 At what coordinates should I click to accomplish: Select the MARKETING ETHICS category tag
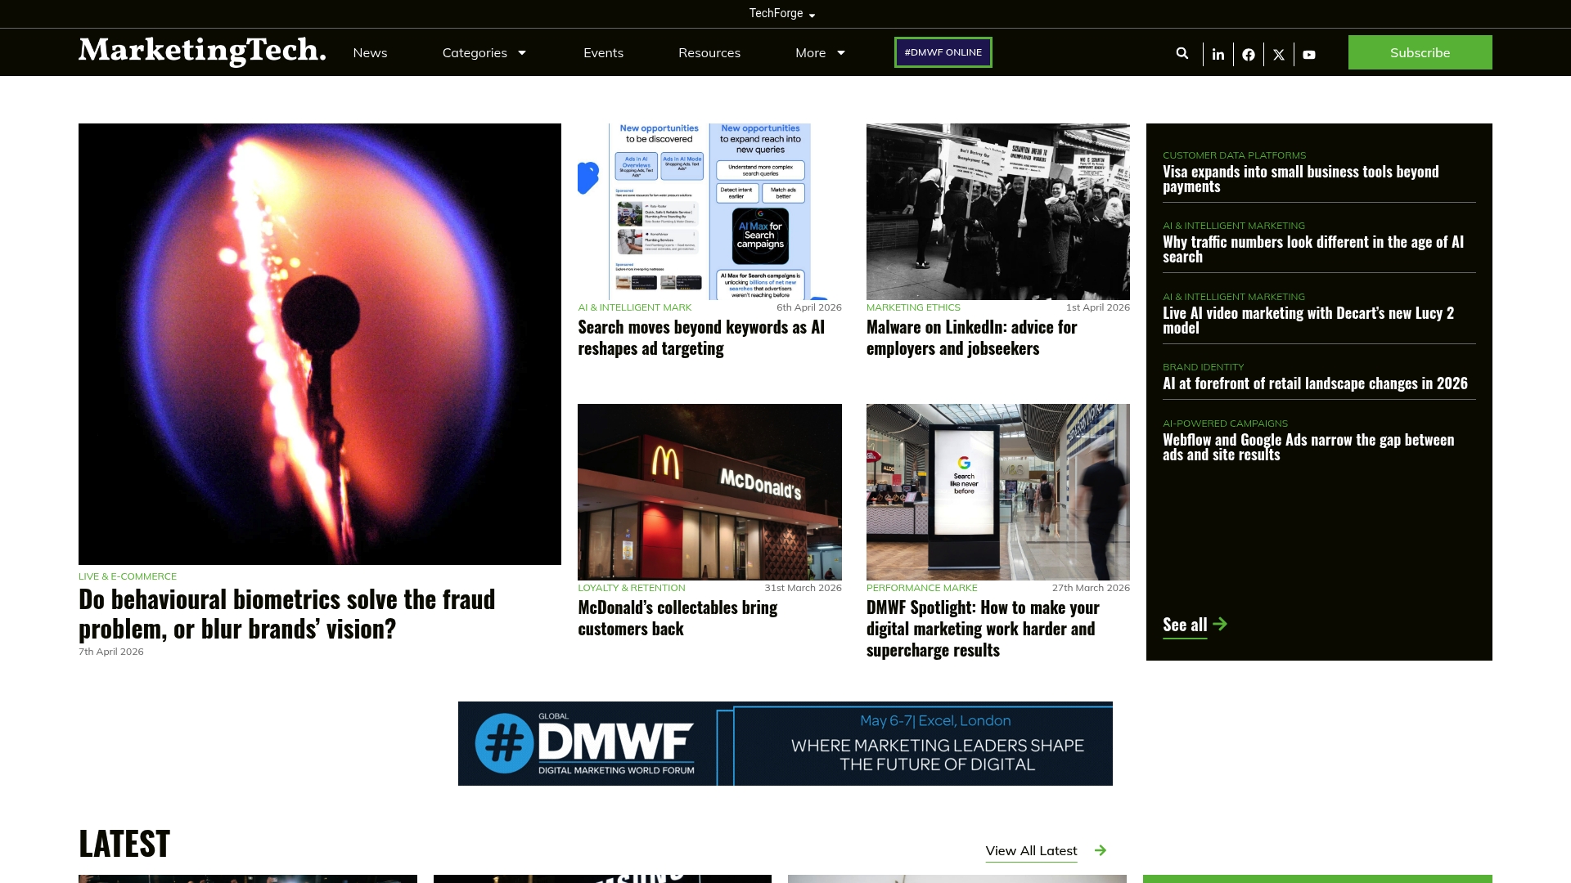click(913, 307)
